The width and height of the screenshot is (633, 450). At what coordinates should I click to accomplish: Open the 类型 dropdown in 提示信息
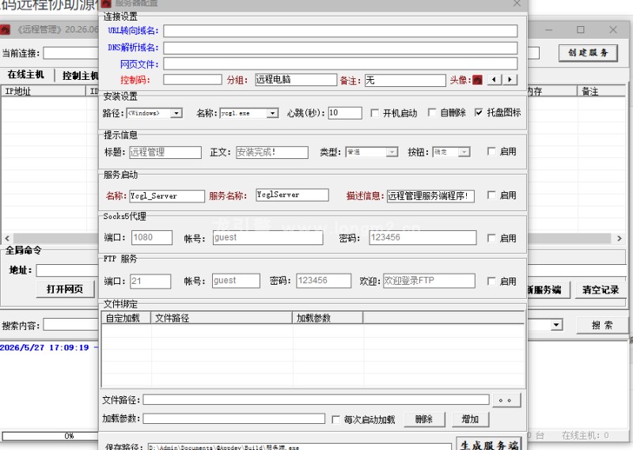392,152
